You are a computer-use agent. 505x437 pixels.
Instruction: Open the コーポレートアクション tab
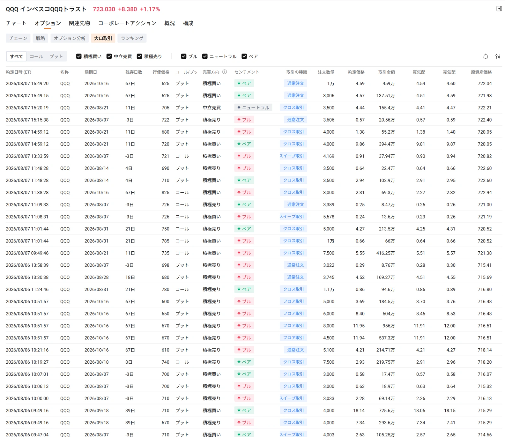click(127, 23)
